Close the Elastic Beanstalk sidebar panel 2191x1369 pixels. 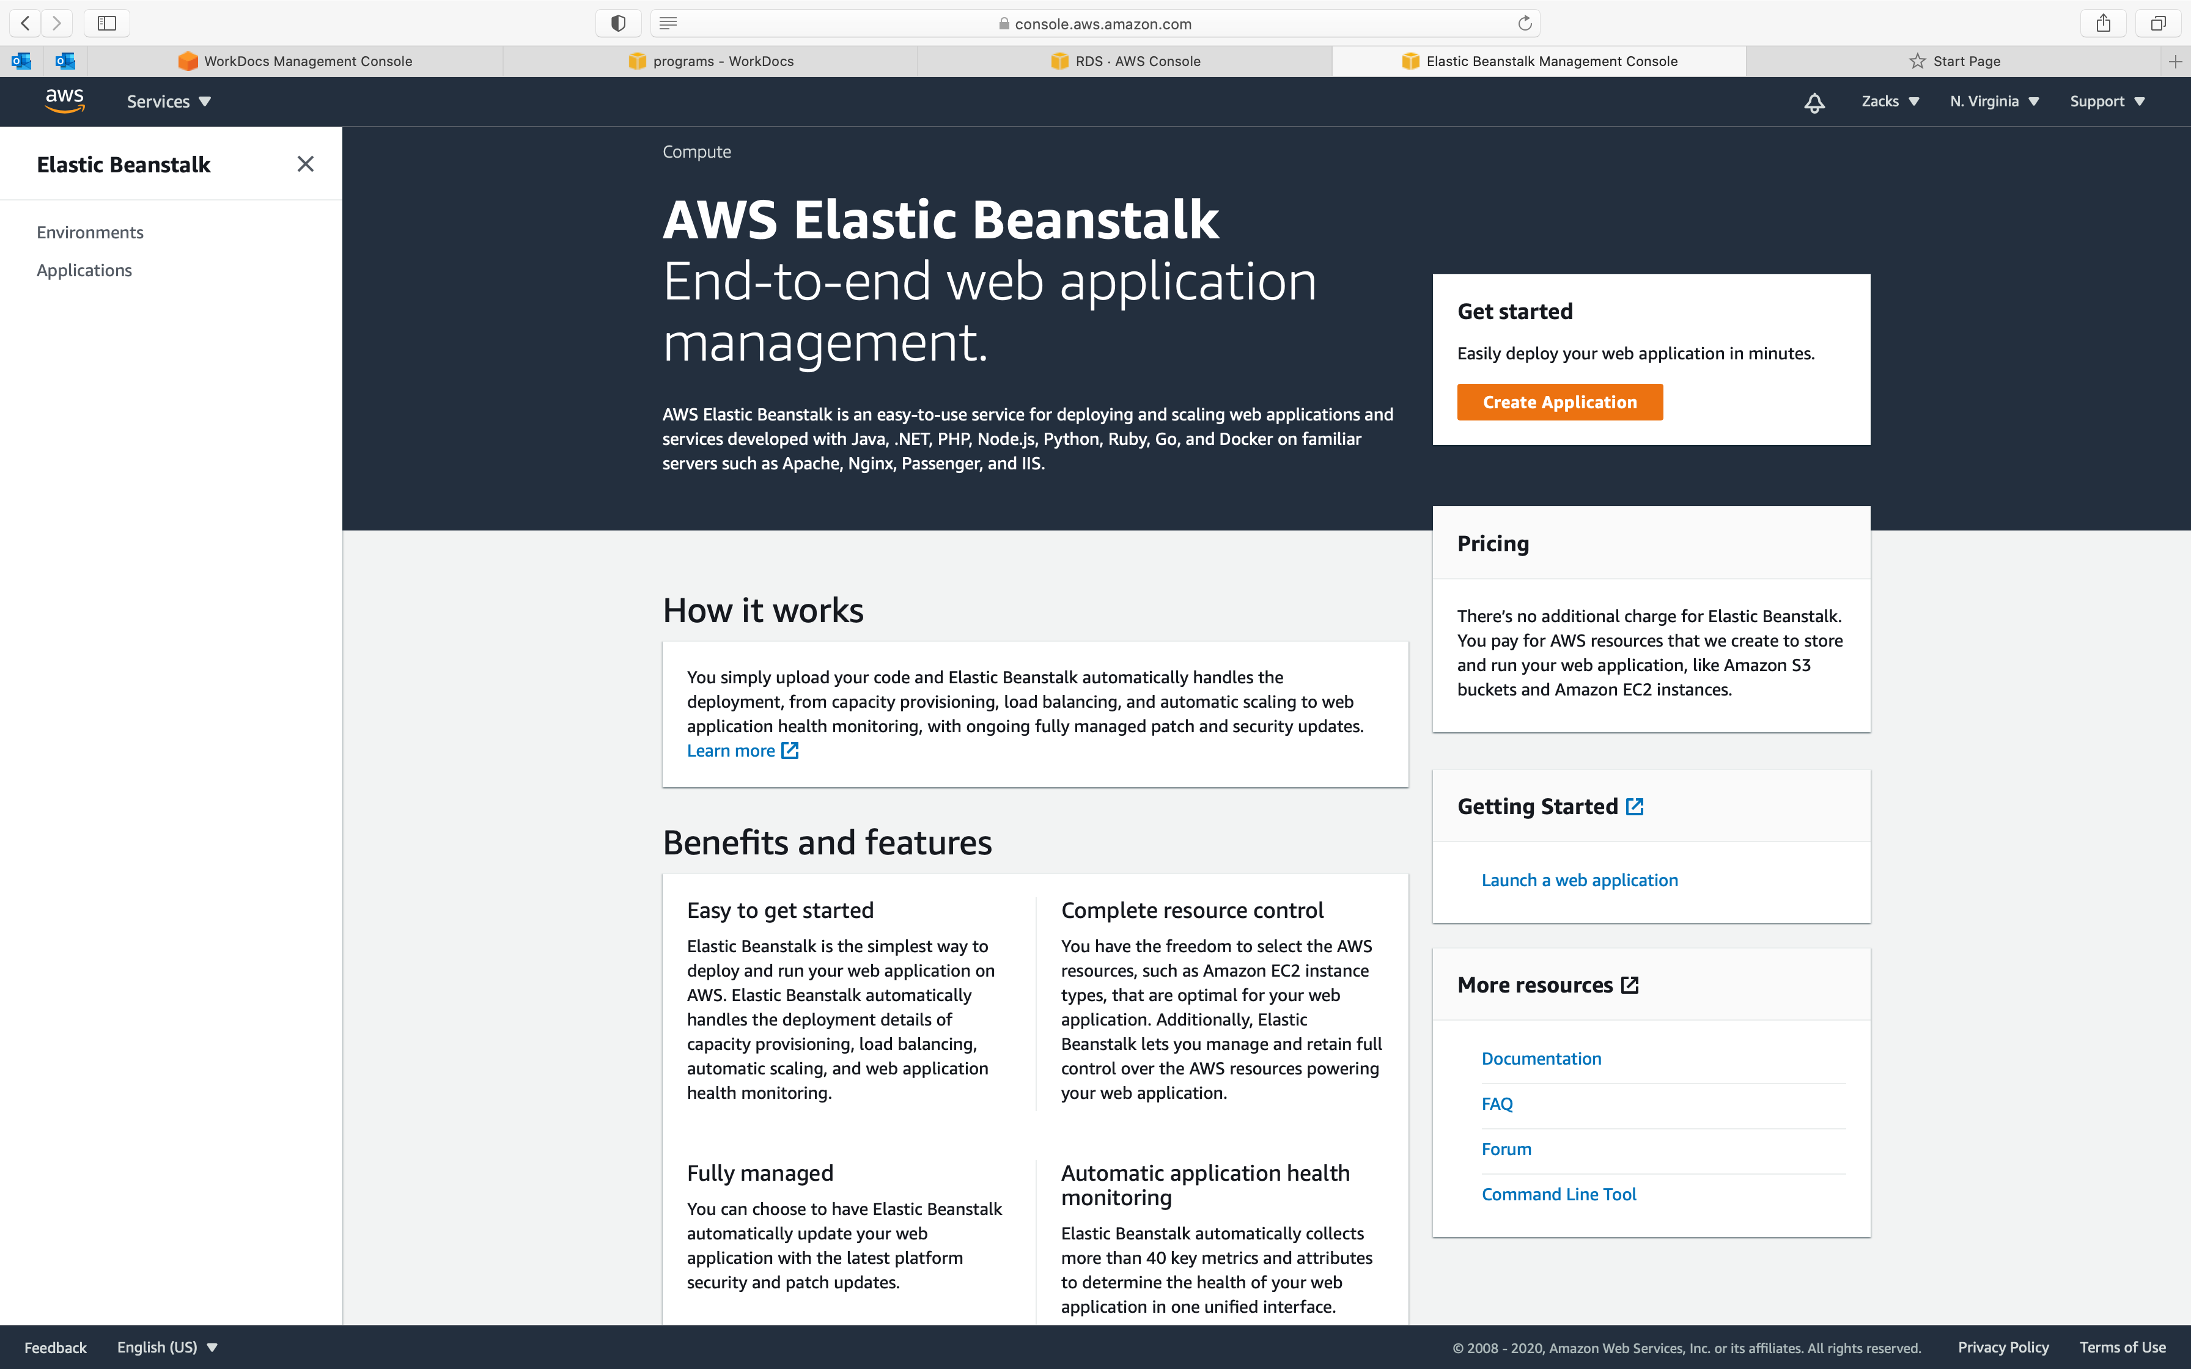[x=305, y=164]
